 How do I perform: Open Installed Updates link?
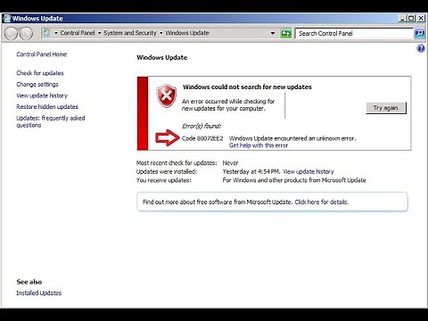39,292
